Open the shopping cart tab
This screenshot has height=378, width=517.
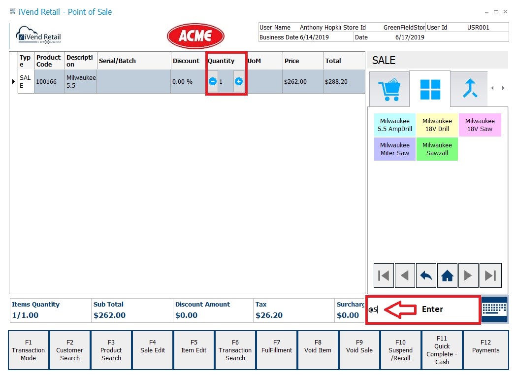tap(389, 89)
